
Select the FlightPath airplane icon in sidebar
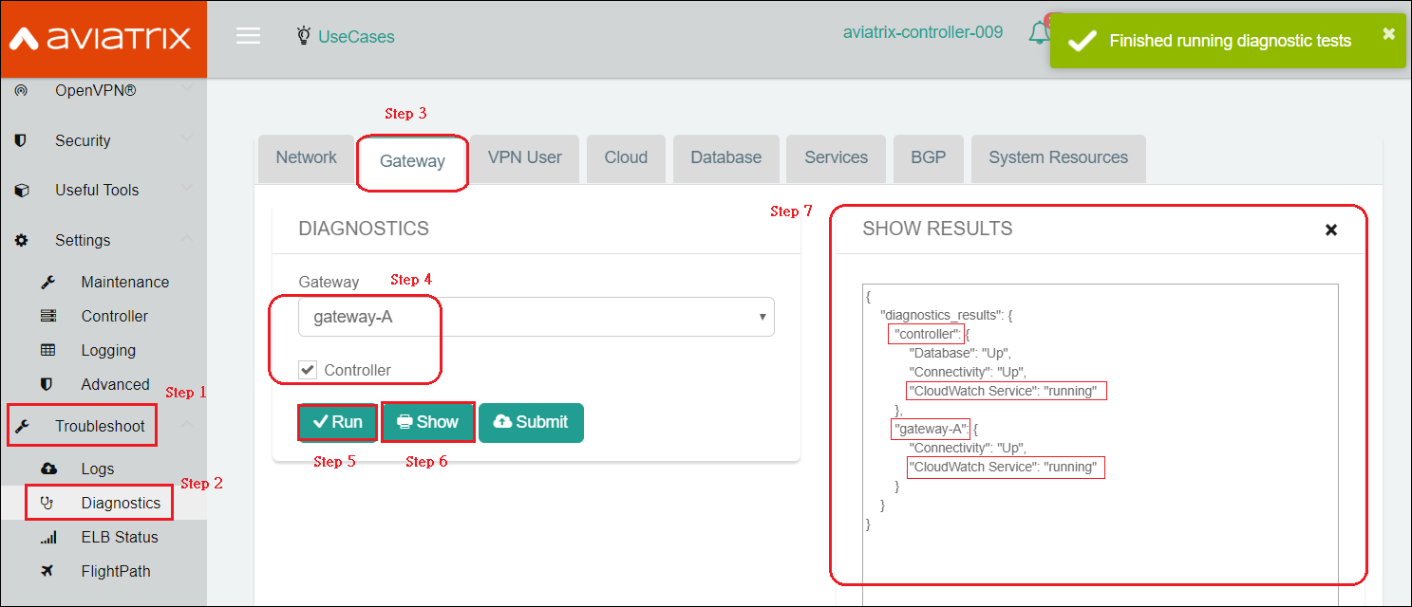coord(48,571)
